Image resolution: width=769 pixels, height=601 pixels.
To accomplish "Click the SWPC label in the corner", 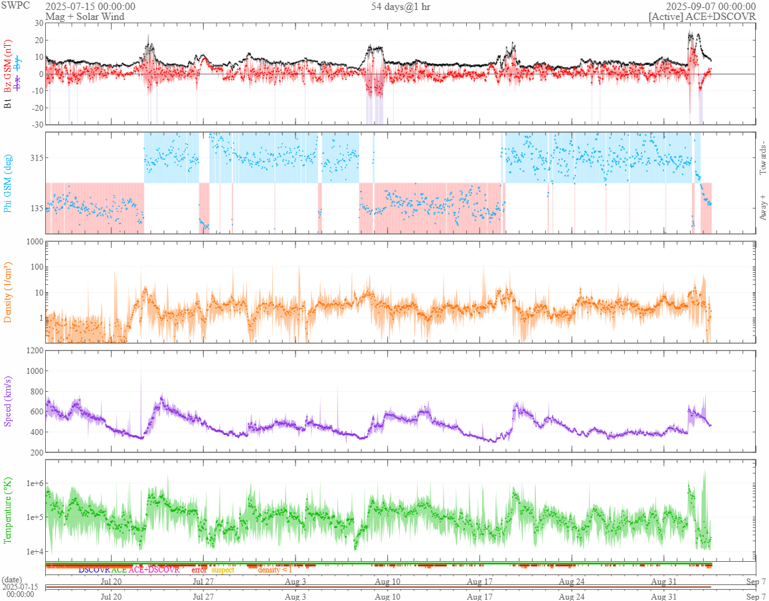I will (x=15, y=5).
